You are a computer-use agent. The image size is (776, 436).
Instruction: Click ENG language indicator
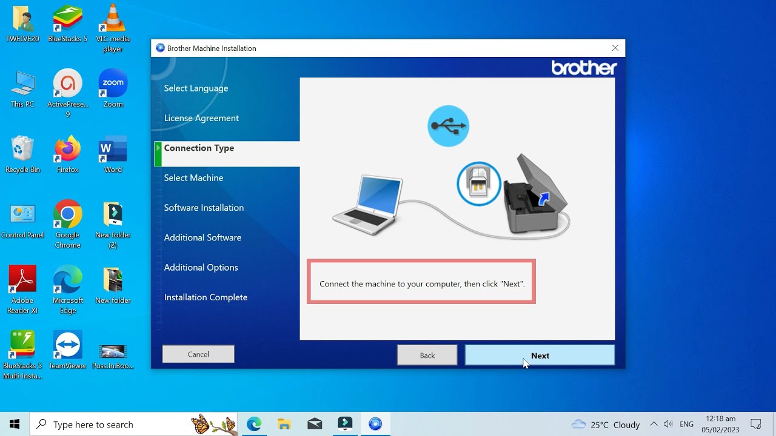click(x=687, y=424)
